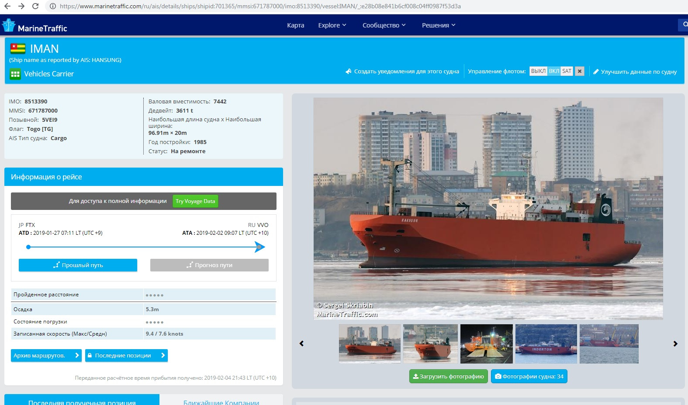Image resolution: width=688 pixels, height=405 pixels.
Task: Click gross tonnage value 7442
Action: (220, 101)
